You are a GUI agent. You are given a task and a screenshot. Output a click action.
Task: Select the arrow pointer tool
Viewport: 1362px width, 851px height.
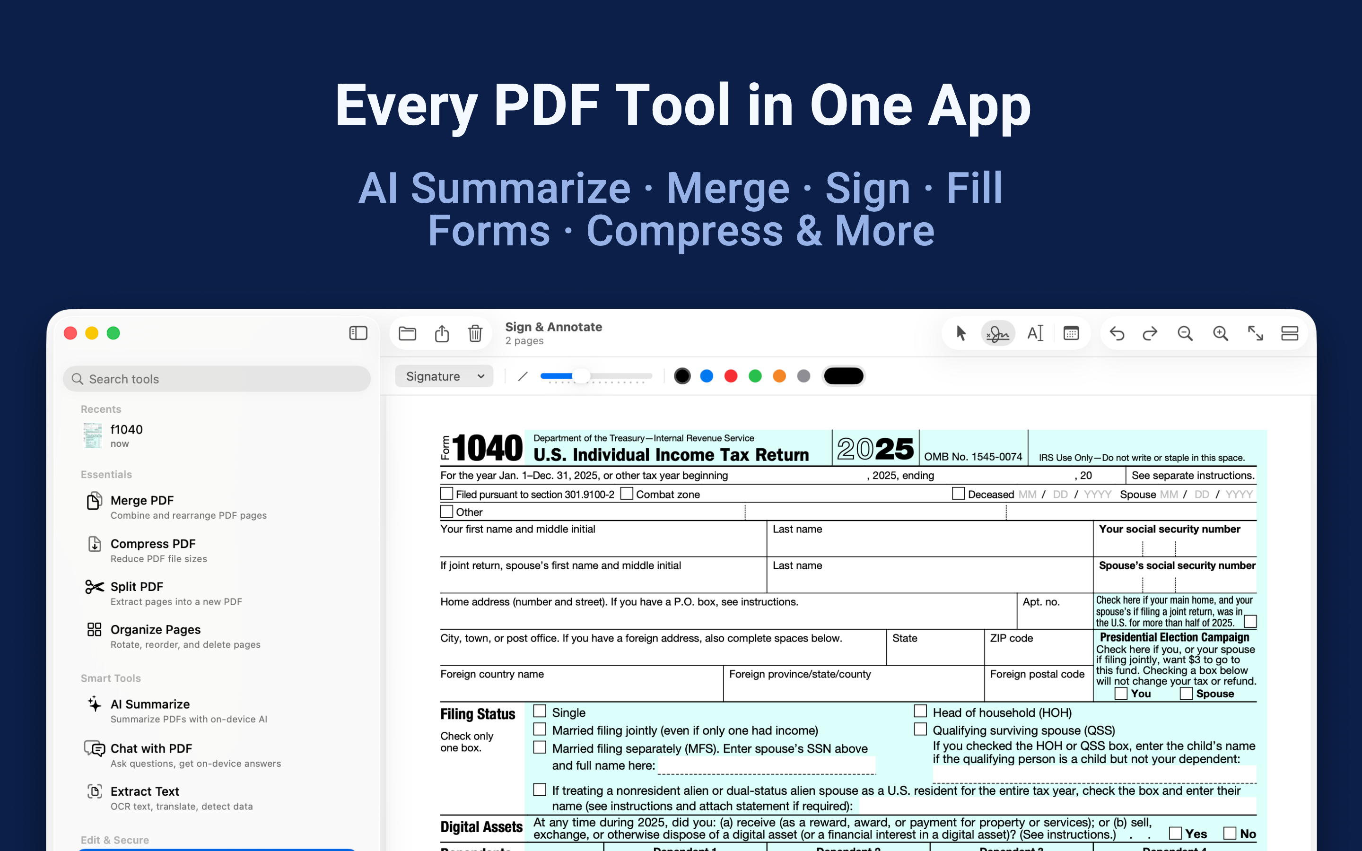[x=961, y=334]
